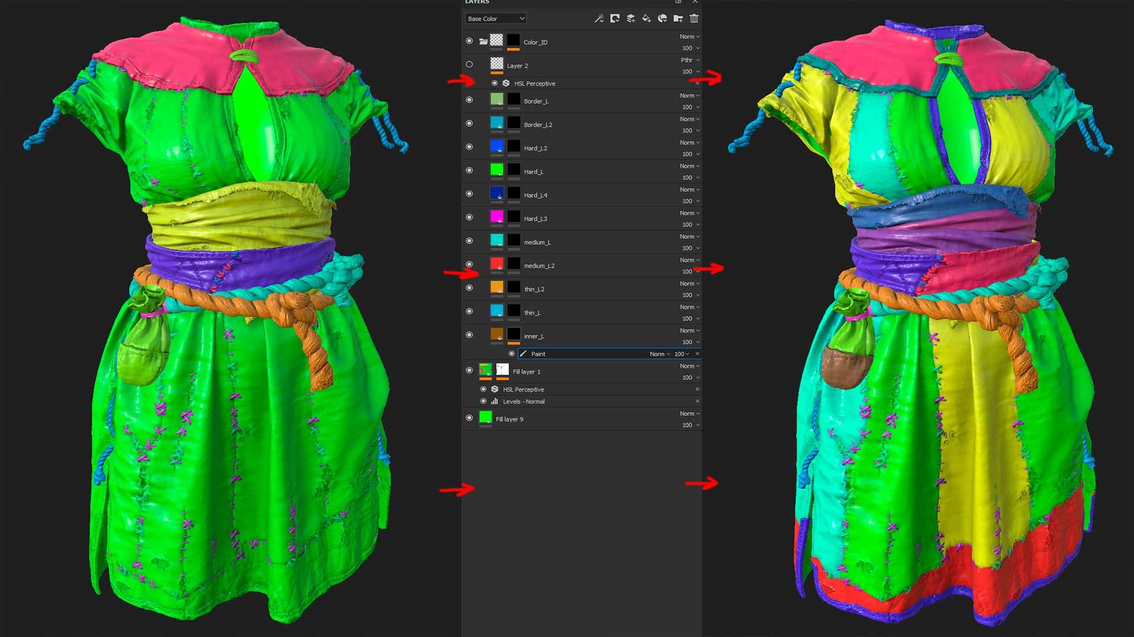1134x637 pixels.
Task: Remove HSL Perceptive filter under Fill layer 1
Action: coord(697,389)
